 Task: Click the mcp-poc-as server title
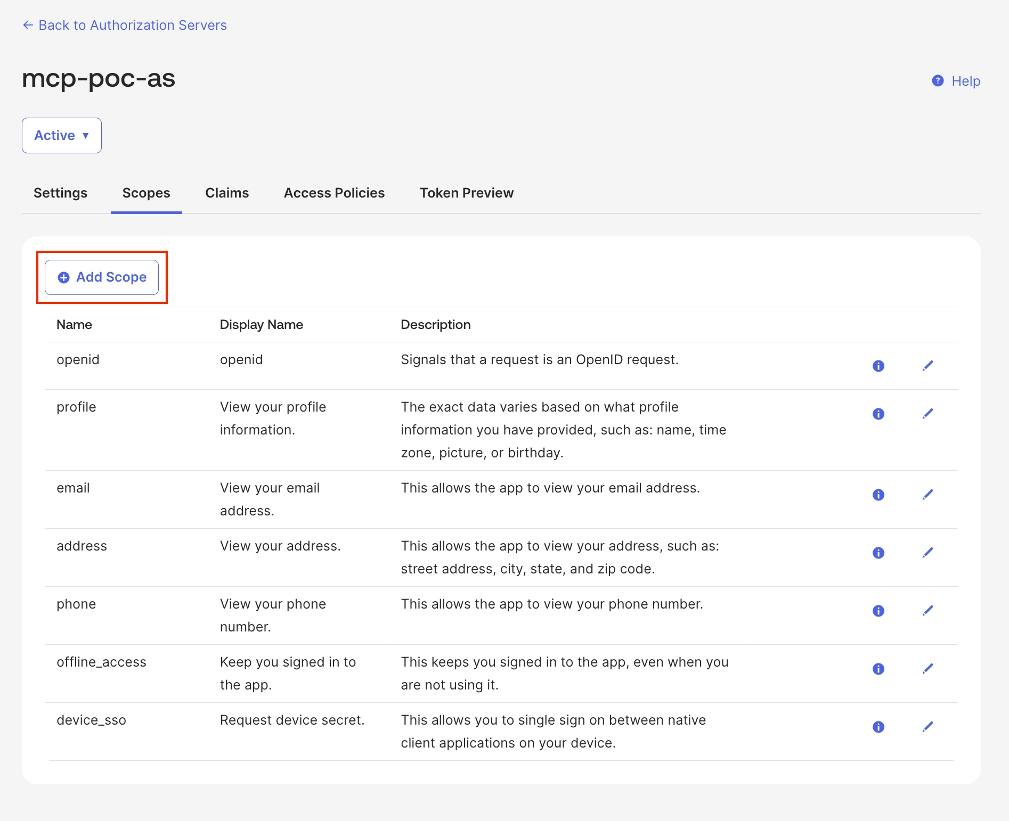99,79
